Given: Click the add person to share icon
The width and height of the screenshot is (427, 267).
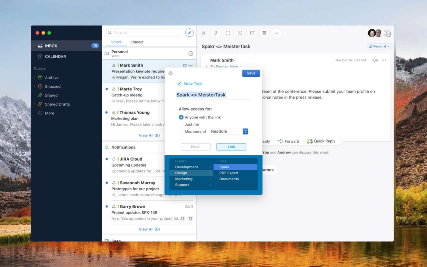Looking at the screenshot, I should [x=387, y=33].
